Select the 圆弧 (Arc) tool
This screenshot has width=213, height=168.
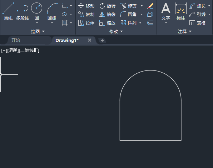pos(52,11)
